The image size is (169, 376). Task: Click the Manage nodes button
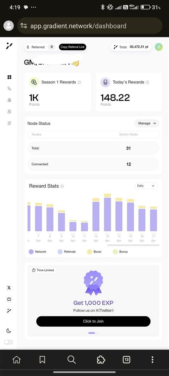click(x=147, y=123)
